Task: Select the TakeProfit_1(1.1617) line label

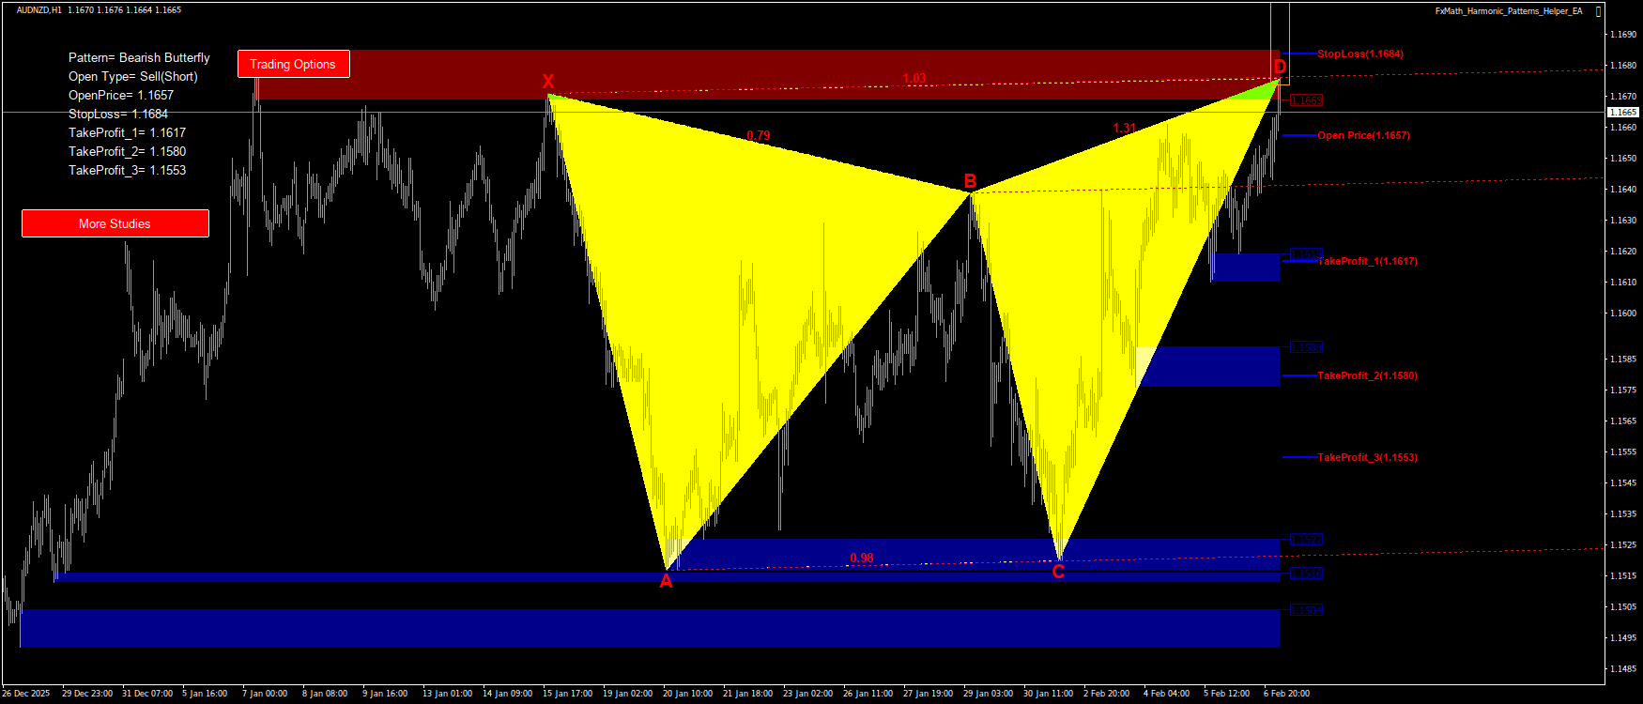Action: [1368, 262]
